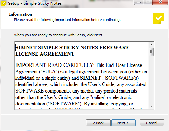Click the line starting 'documentation ("SOFTWARE")'
The height and width of the screenshot is (131, 169).
74,104
